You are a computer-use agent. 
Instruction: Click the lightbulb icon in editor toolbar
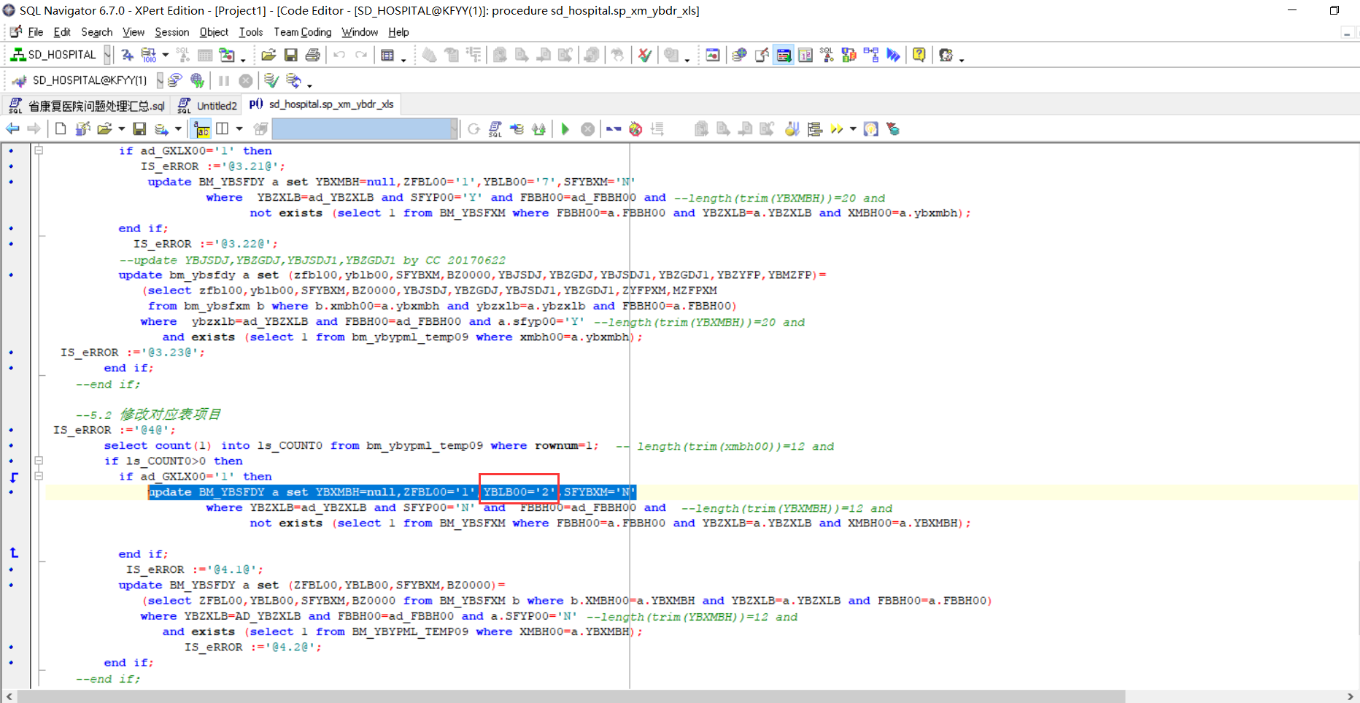[x=870, y=129]
